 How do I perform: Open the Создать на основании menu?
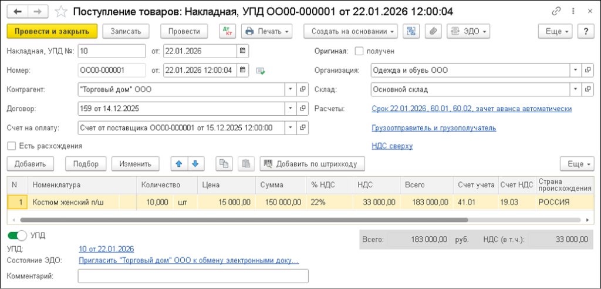pos(350,31)
